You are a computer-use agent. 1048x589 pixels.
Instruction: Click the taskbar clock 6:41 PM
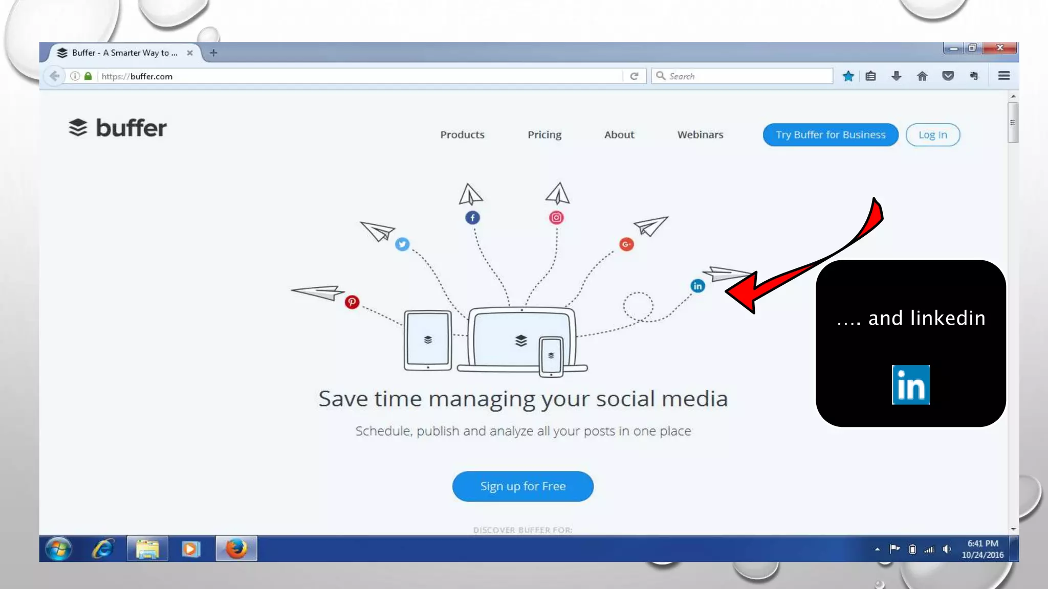[x=982, y=543]
